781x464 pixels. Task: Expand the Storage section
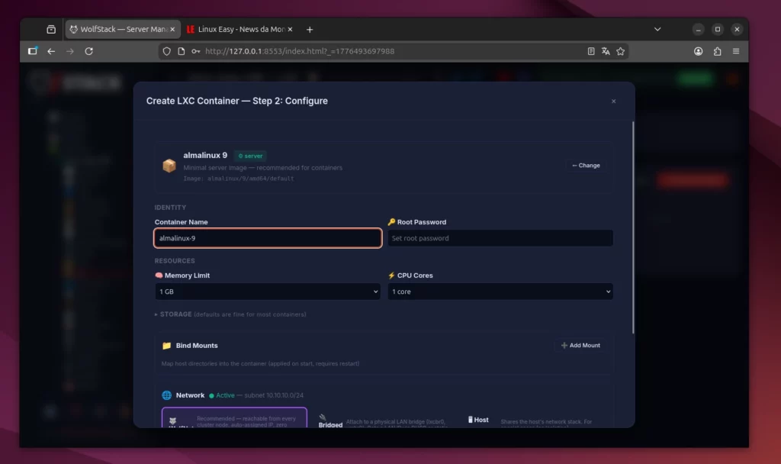point(172,314)
